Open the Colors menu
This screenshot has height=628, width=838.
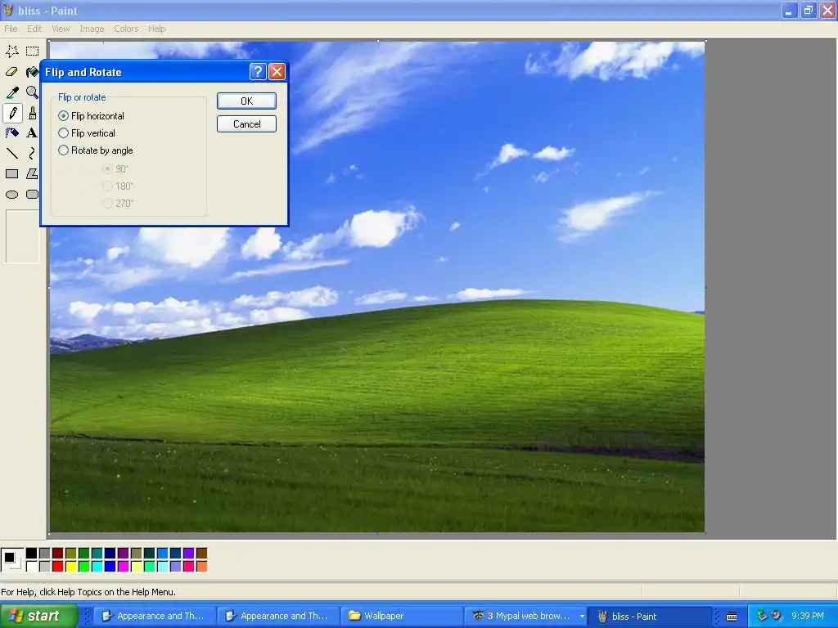pyautogui.click(x=126, y=29)
